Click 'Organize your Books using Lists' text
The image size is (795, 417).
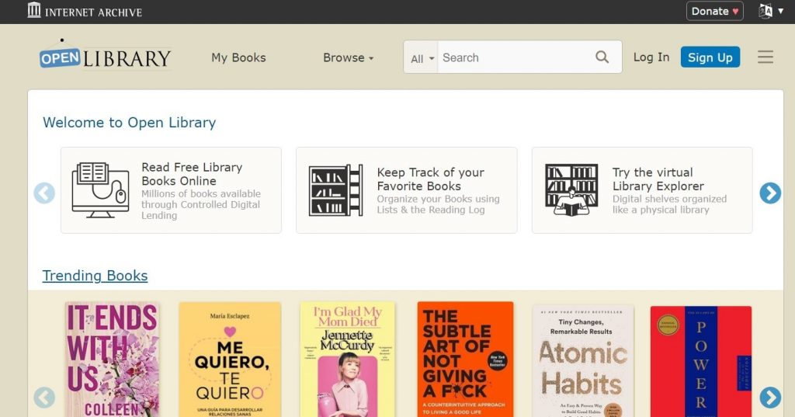click(x=438, y=204)
